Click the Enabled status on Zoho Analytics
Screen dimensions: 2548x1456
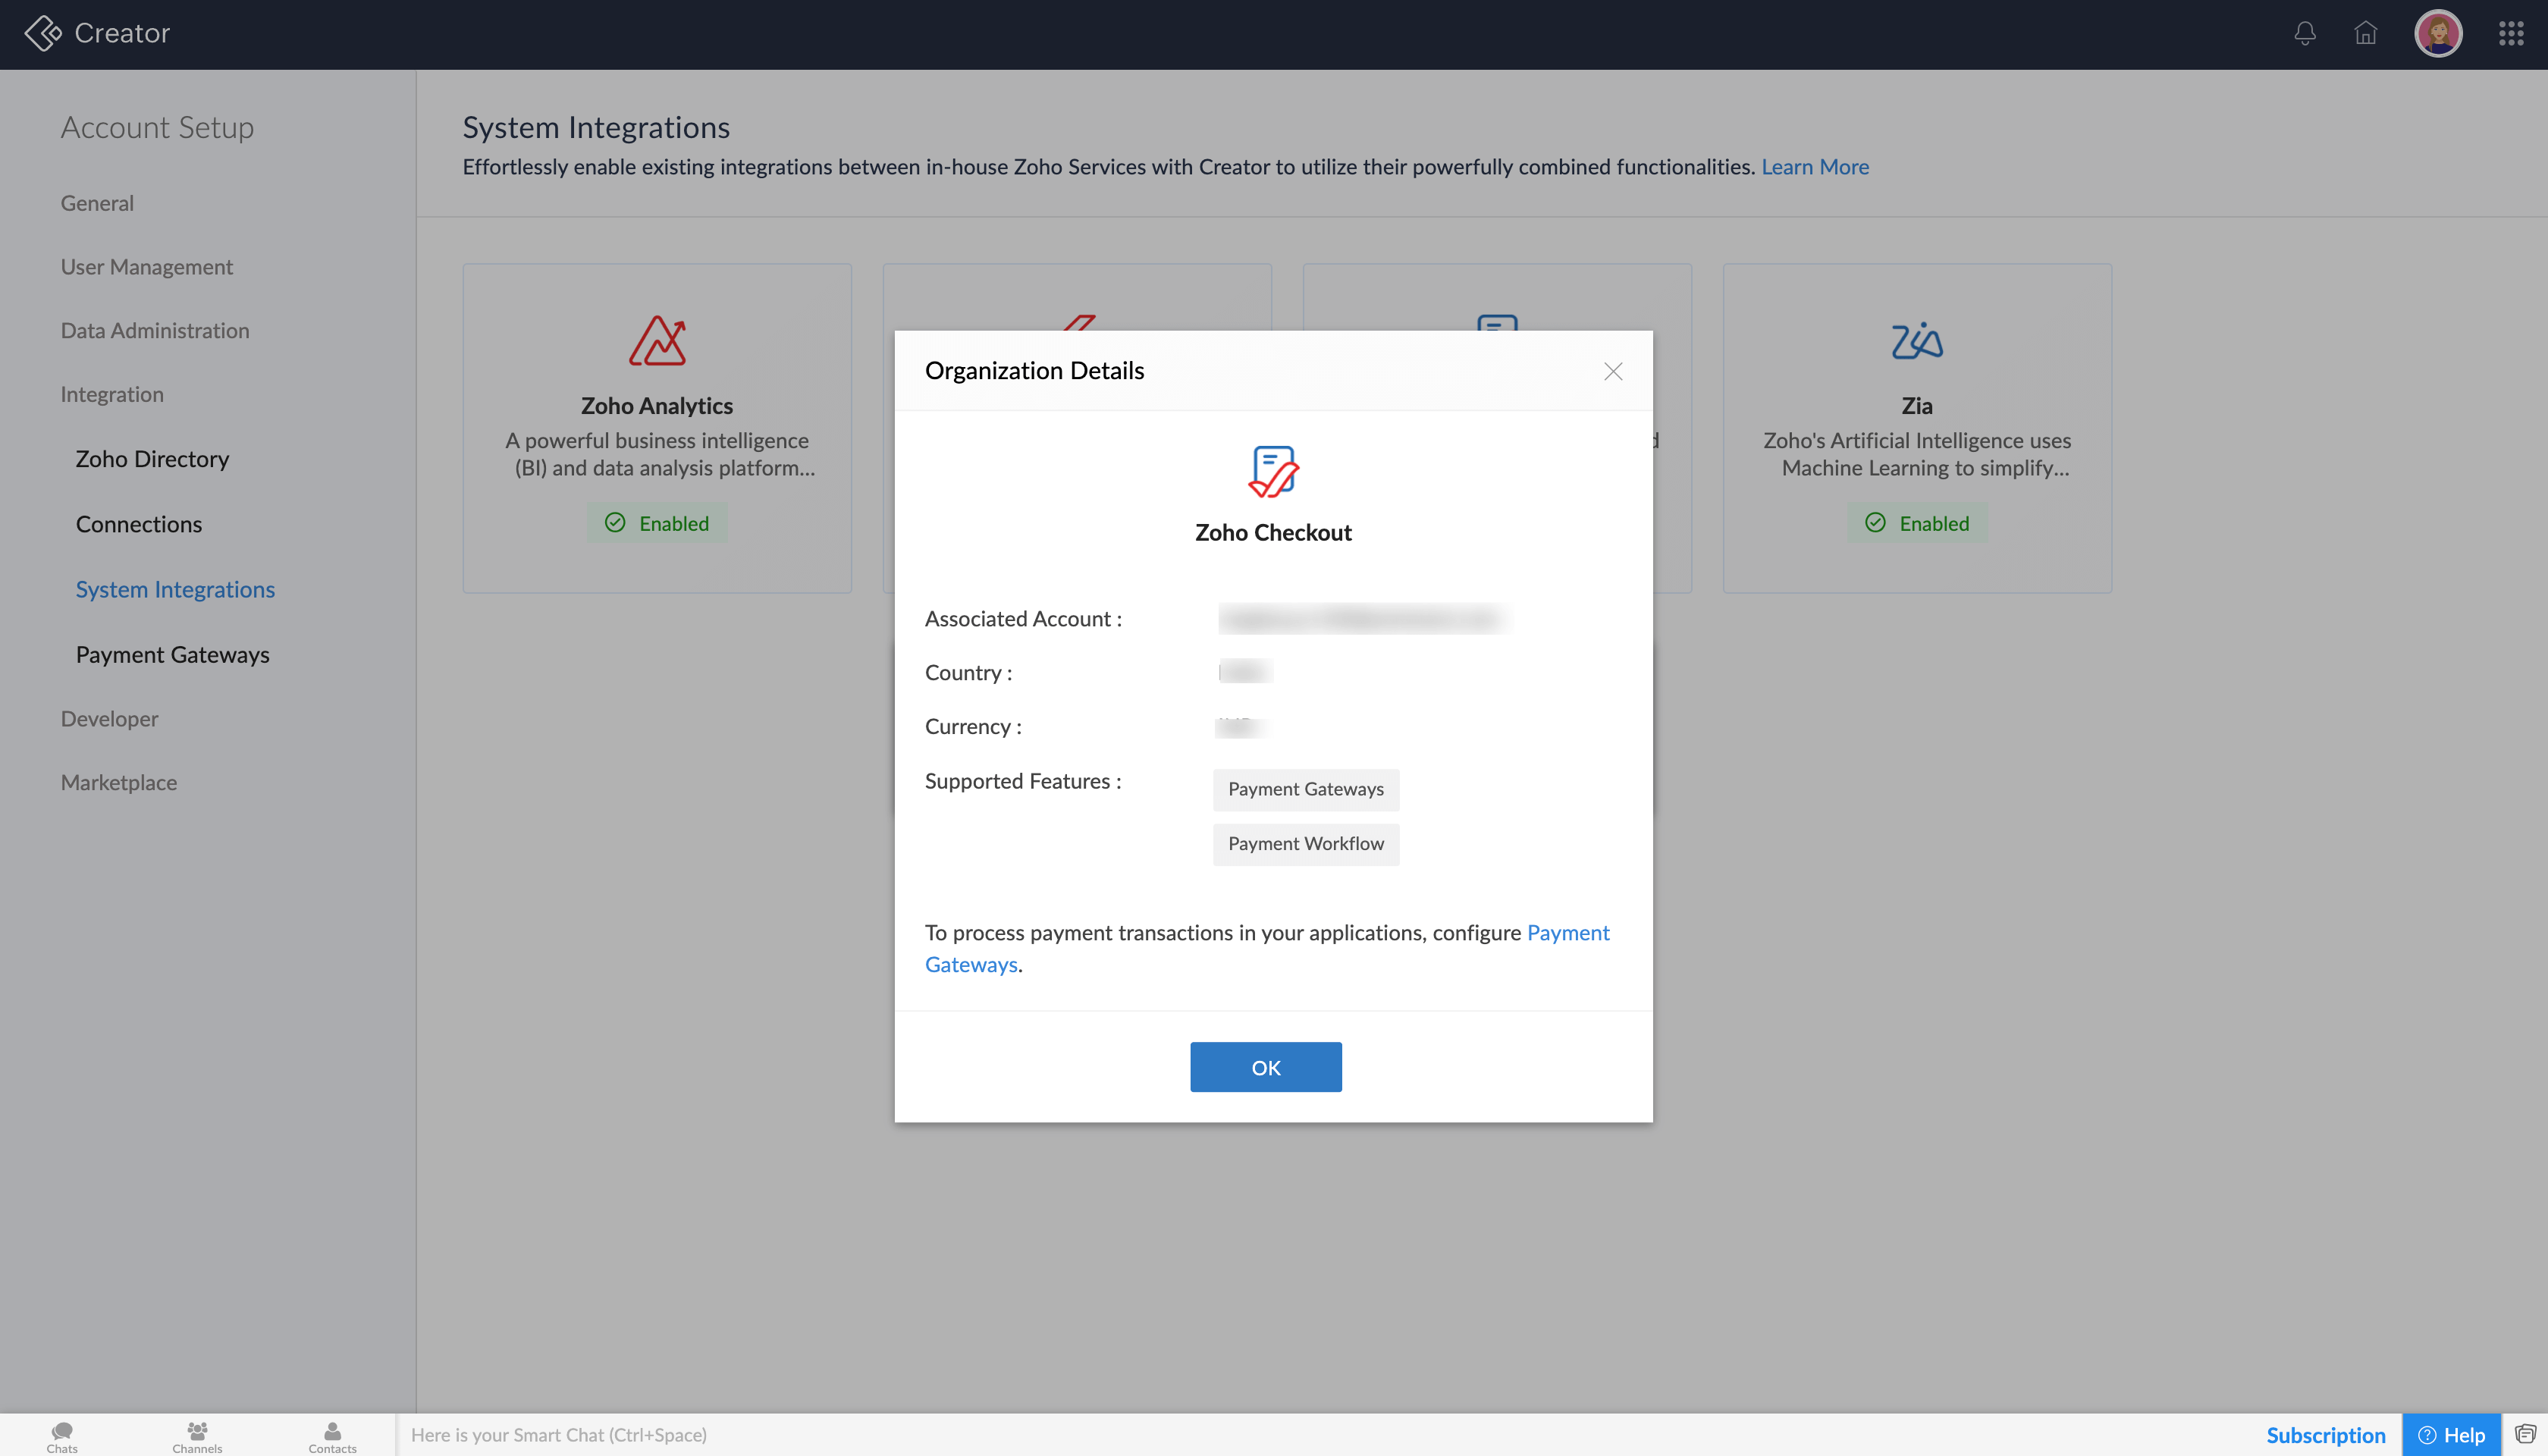pyautogui.click(x=656, y=522)
